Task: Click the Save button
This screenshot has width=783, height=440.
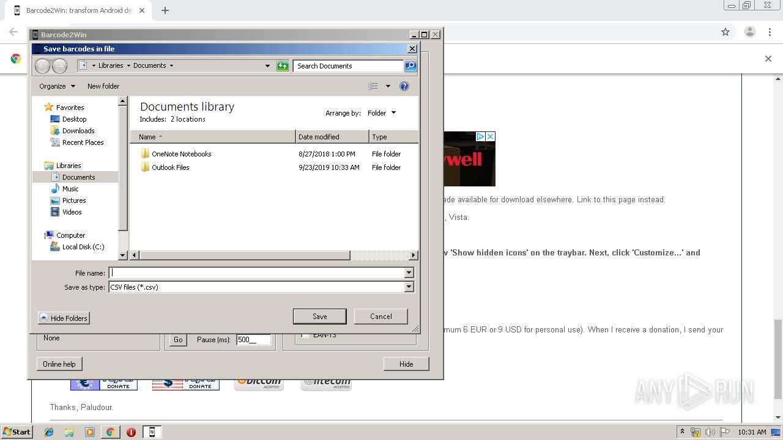Action: pyautogui.click(x=319, y=317)
